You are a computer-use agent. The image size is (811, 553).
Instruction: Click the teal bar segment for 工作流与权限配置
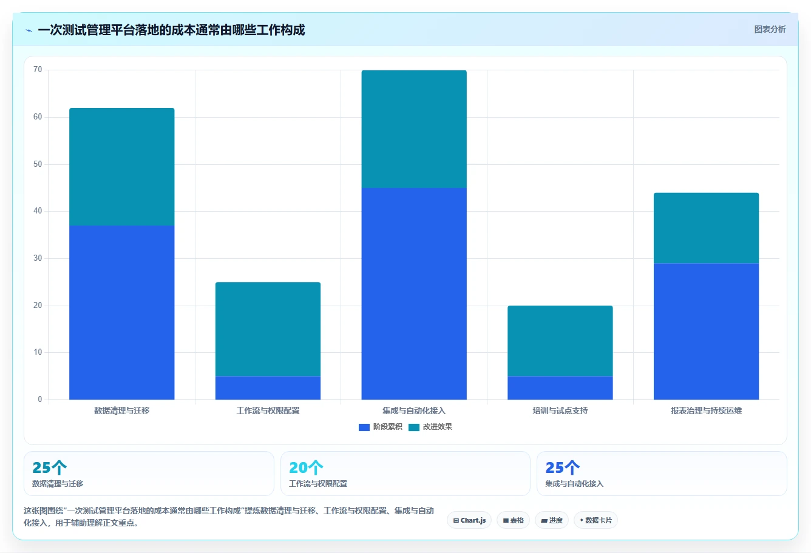tap(268, 329)
